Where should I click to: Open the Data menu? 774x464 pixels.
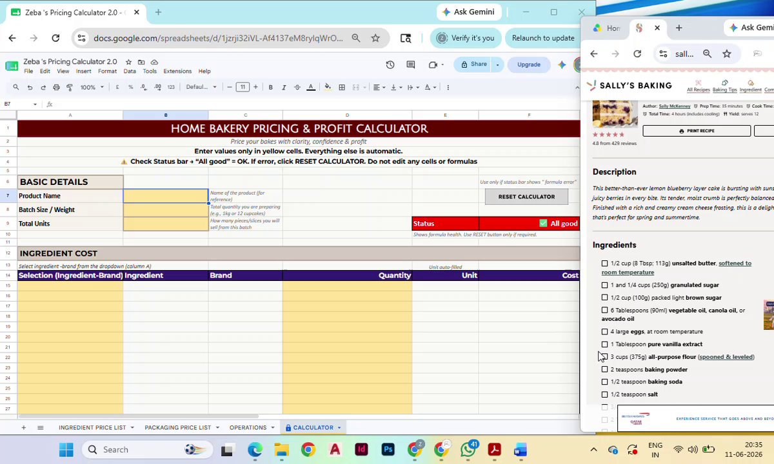(130, 72)
